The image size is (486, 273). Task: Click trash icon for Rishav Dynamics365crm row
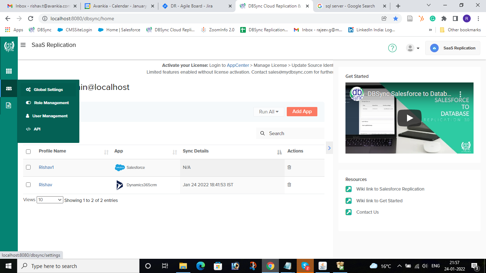289,185
